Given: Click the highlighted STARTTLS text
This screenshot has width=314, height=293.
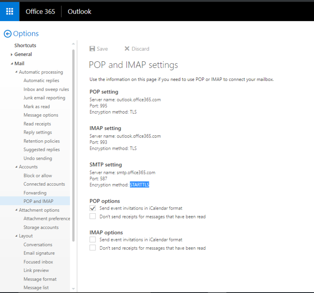Looking at the screenshot, I should click(139, 185).
